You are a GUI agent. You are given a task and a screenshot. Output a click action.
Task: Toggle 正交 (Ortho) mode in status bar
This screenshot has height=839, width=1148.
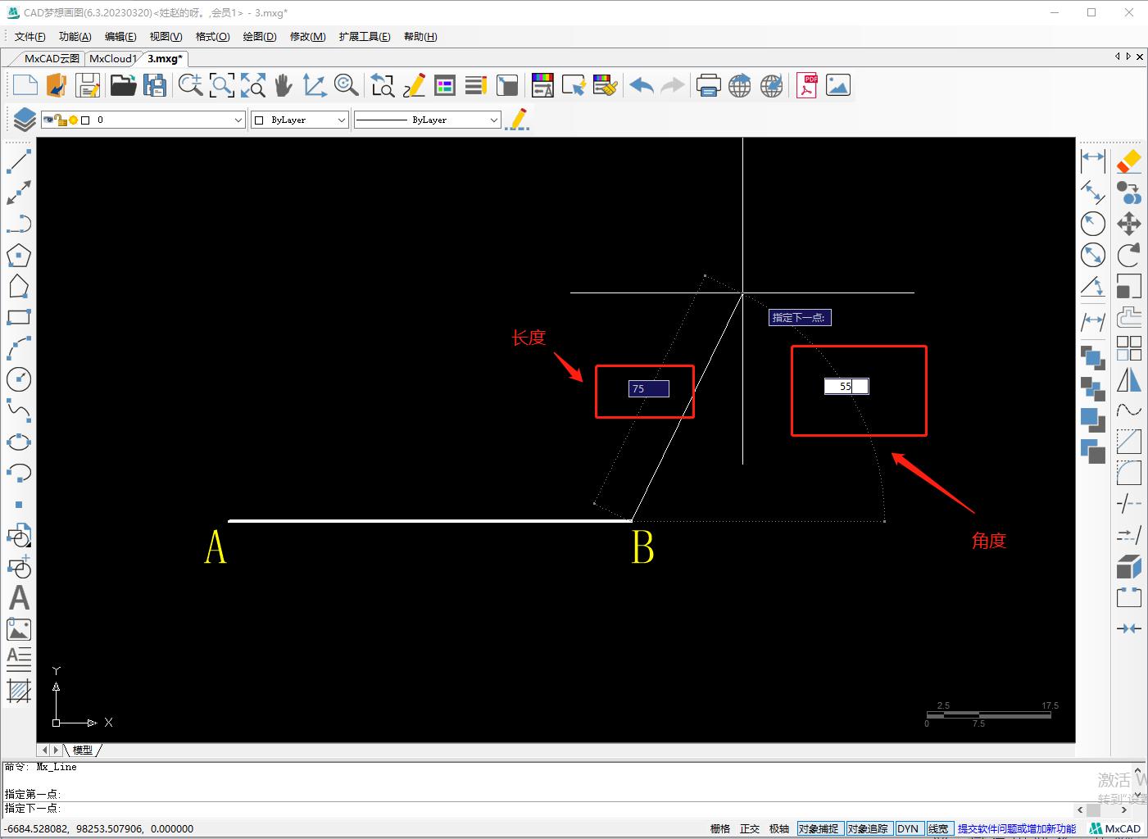[750, 828]
